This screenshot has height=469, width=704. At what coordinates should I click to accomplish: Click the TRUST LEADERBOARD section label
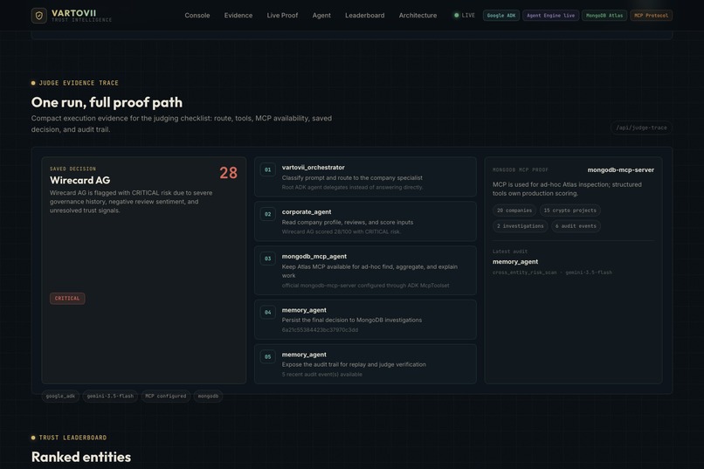click(72, 438)
